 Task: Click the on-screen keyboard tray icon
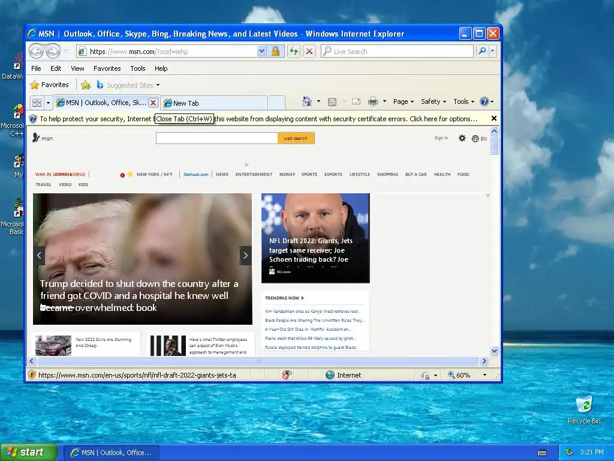click(542, 453)
